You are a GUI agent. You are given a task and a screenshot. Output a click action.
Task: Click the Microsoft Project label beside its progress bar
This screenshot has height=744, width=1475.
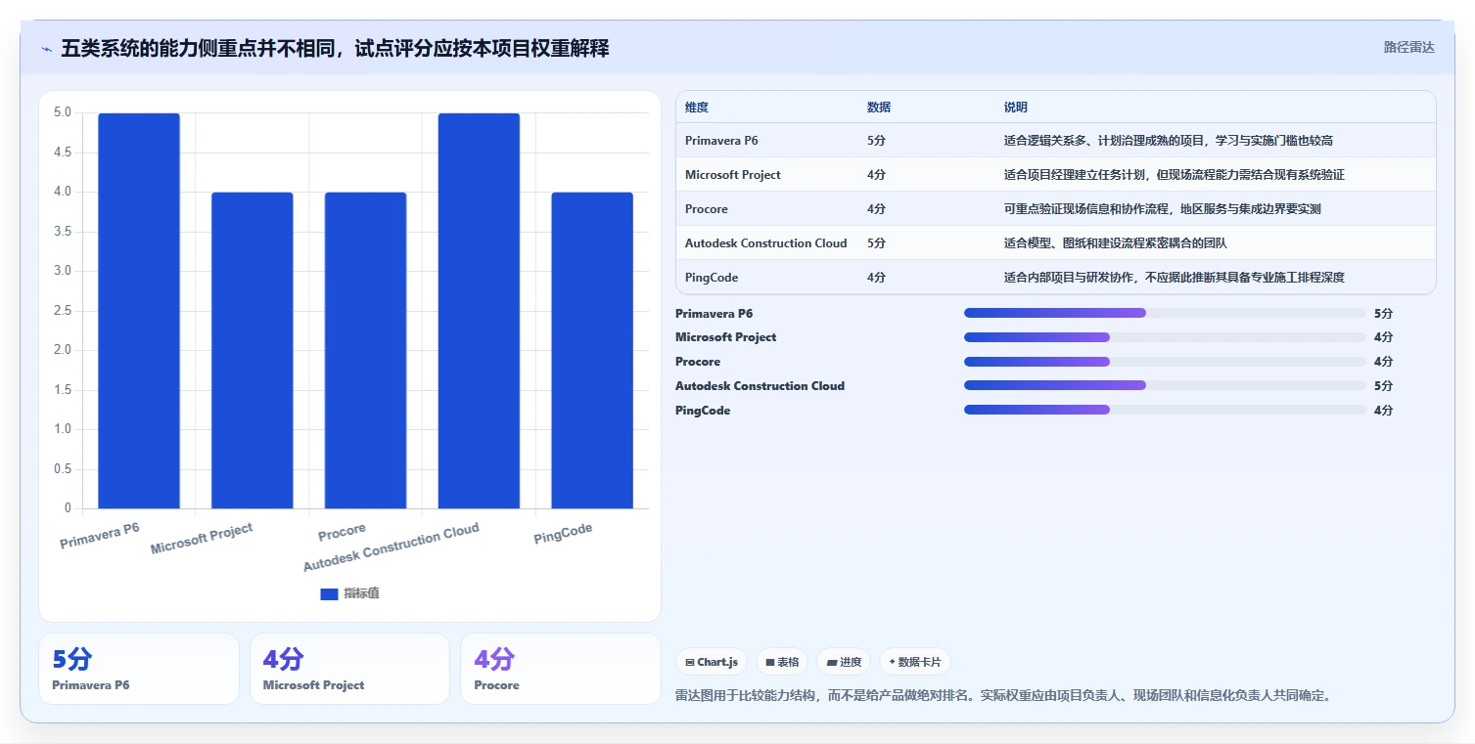pos(725,337)
